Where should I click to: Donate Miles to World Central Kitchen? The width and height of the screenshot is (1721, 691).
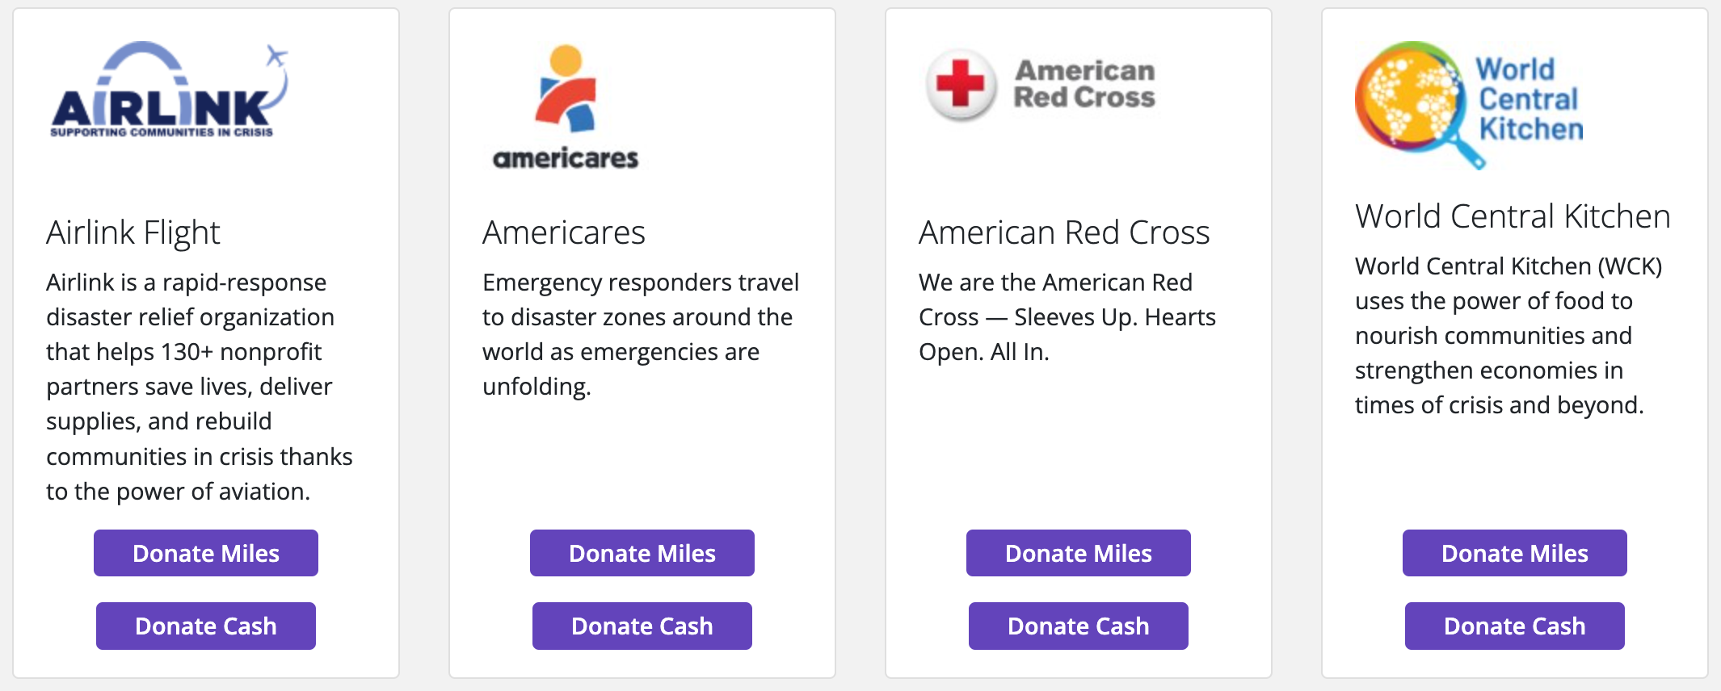coord(1513,553)
